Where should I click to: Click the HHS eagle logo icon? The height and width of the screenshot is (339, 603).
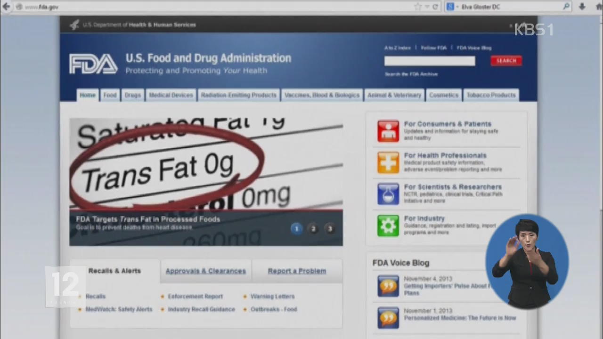74,24
